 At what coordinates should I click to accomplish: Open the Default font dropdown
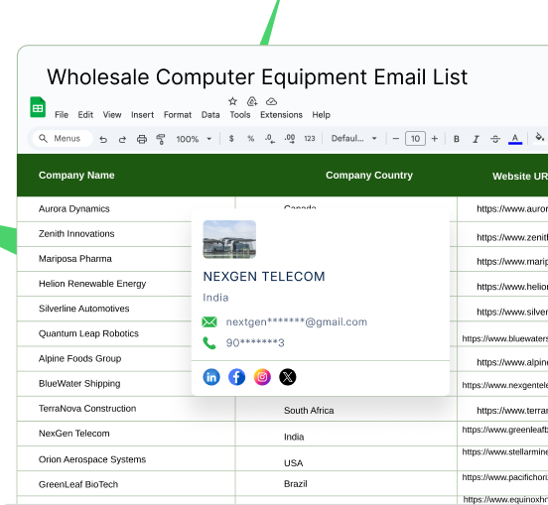tap(354, 139)
